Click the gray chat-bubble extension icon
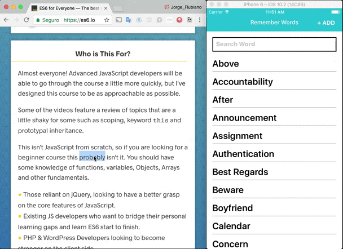This screenshot has height=249, width=343. click(x=159, y=20)
